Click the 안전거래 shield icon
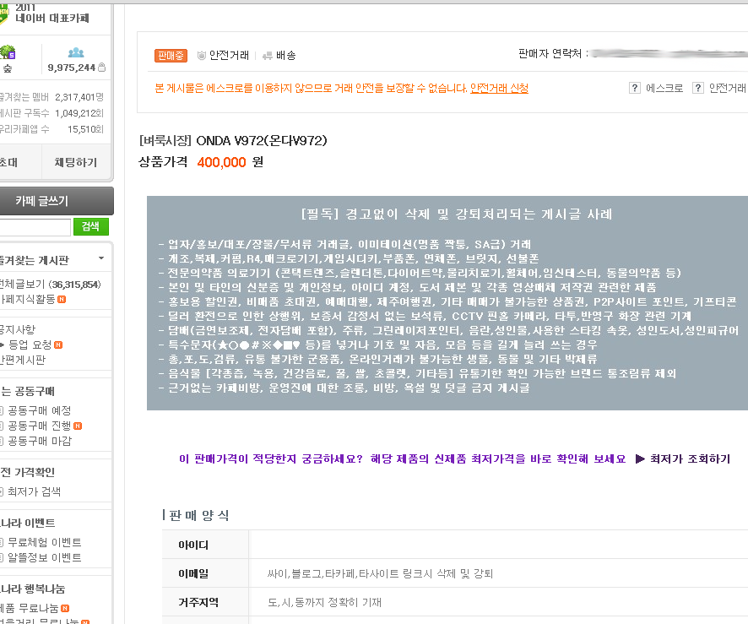This screenshot has height=624, width=748. pos(202,56)
